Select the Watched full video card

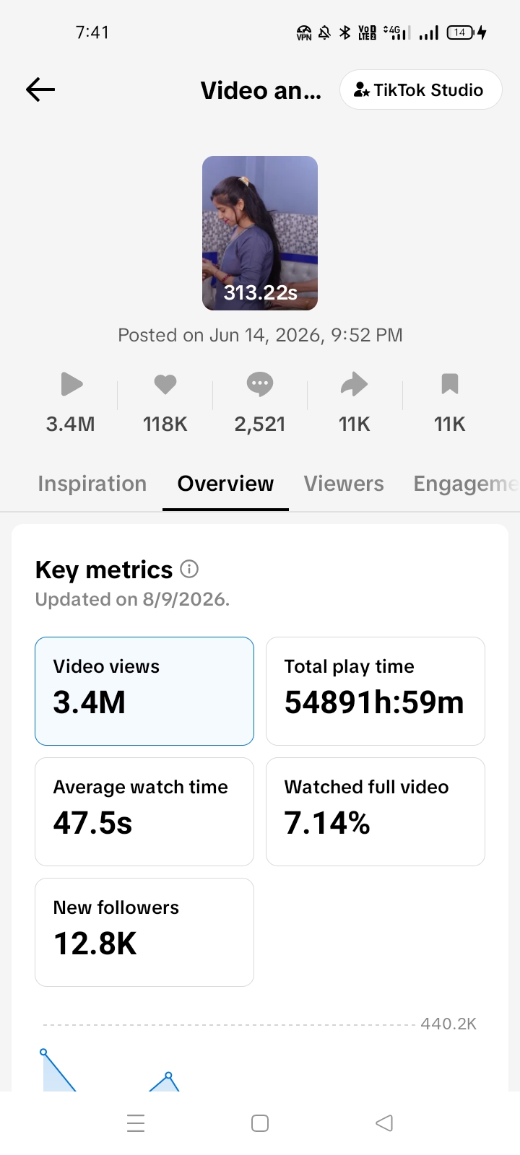click(x=376, y=811)
